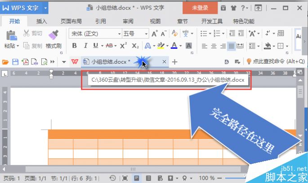Save document with floppy disk icon
Screen dimensions: 308x183
coord(15,62)
